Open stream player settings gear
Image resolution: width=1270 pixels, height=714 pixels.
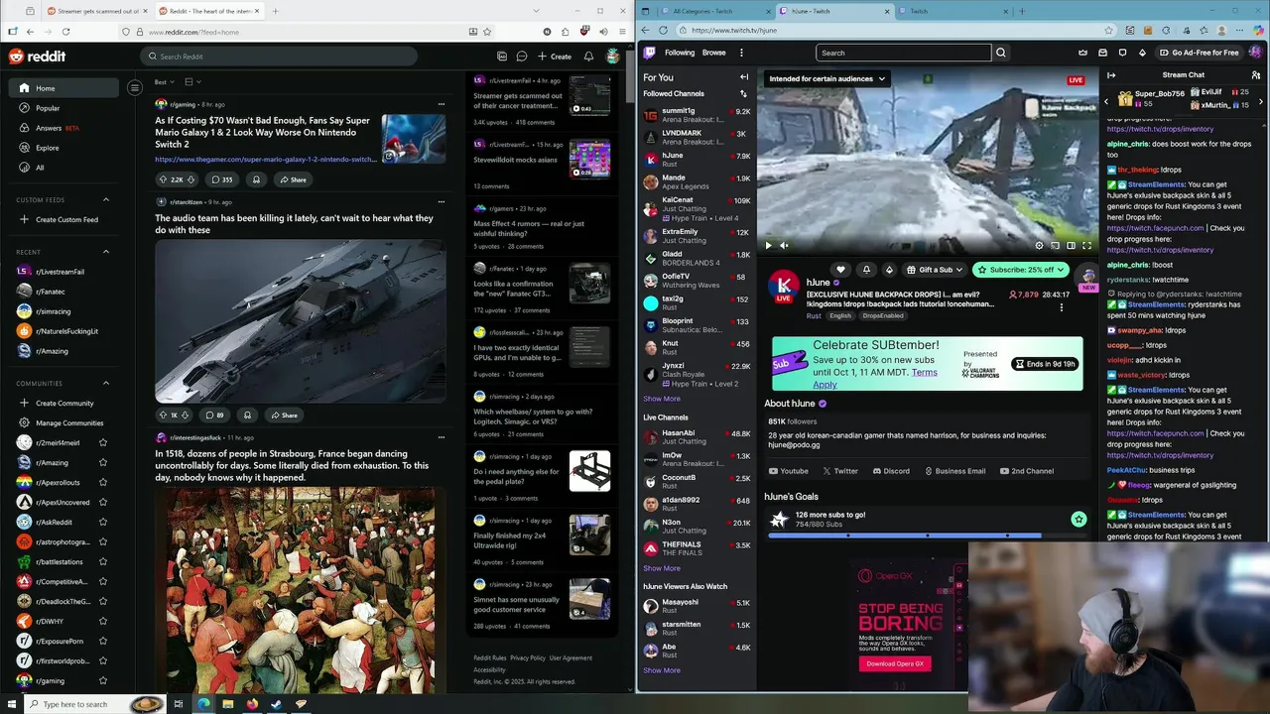coord(1039,246)
